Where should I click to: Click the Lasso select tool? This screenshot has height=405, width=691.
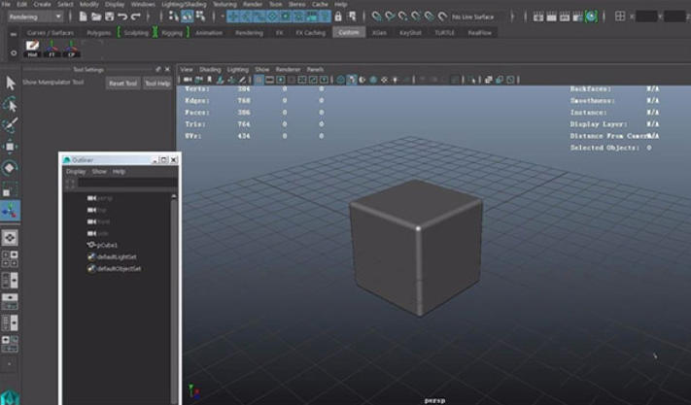pyautogui.click(x=10, y=105)
